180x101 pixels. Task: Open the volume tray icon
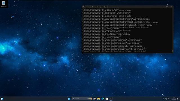tap(168, 99)
